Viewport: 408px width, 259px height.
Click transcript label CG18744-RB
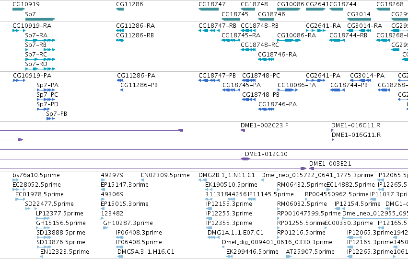tap(348, 35)
